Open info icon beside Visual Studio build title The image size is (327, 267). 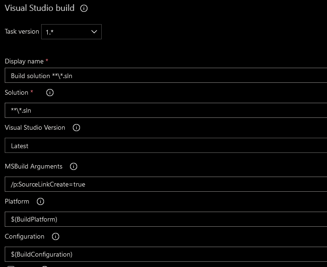coord(84,9)
